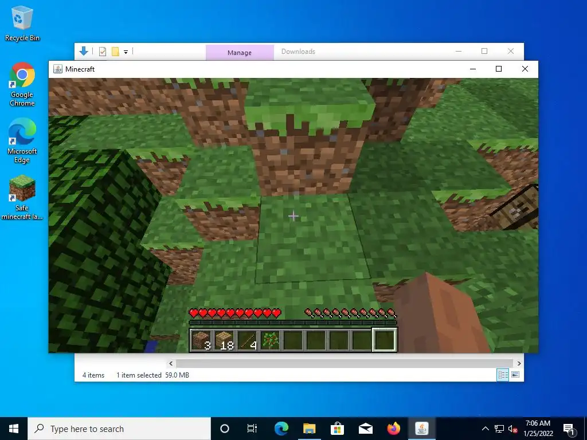The image size is (587, 440).
Task: Click the Minecraft window Java icon
Action: [58, 69]
